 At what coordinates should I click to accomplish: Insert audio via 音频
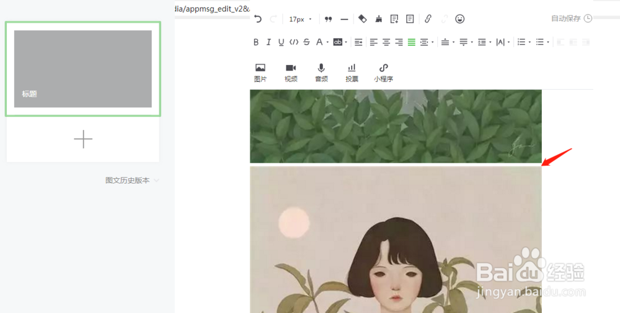pos(321,72)
